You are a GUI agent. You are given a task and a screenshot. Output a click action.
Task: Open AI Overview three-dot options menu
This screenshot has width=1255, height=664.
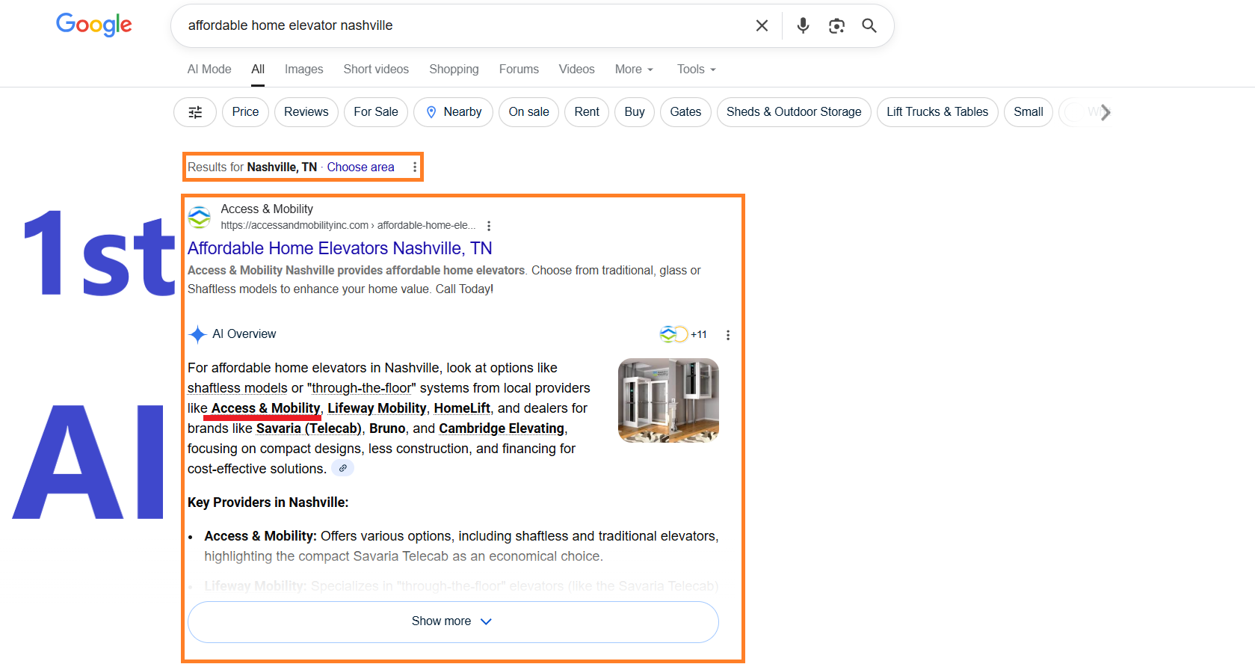(x=728, y=335)
